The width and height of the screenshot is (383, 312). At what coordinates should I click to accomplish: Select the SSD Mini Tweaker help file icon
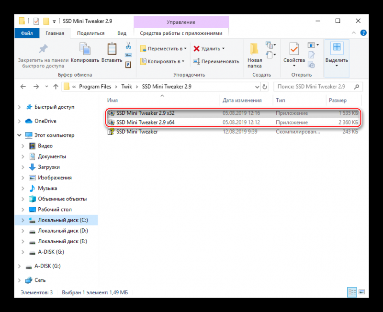[111, 132]
